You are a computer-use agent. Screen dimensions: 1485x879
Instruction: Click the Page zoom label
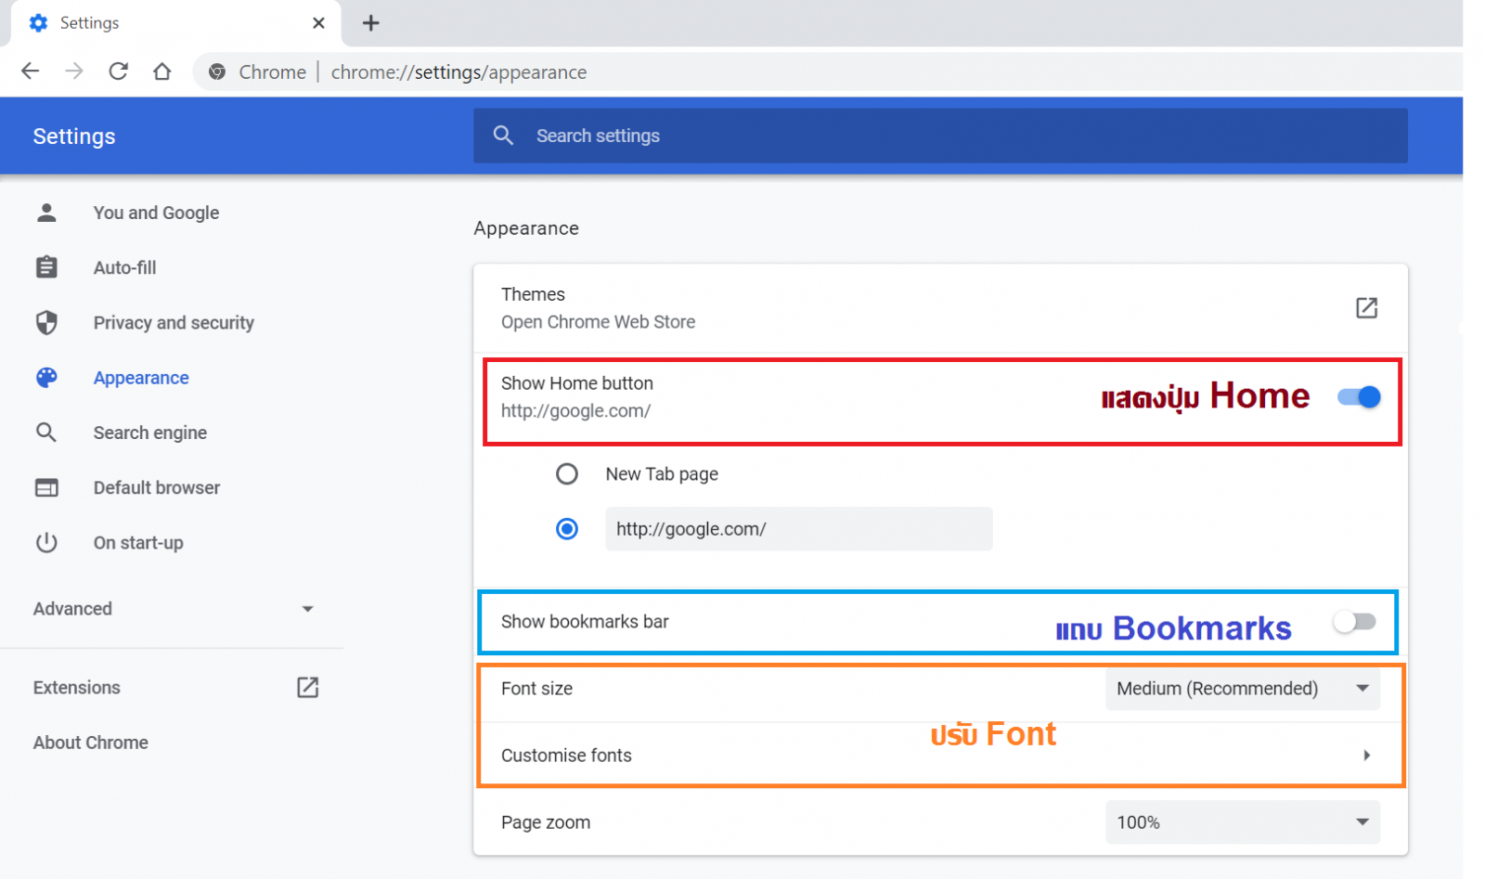(546, 822)
